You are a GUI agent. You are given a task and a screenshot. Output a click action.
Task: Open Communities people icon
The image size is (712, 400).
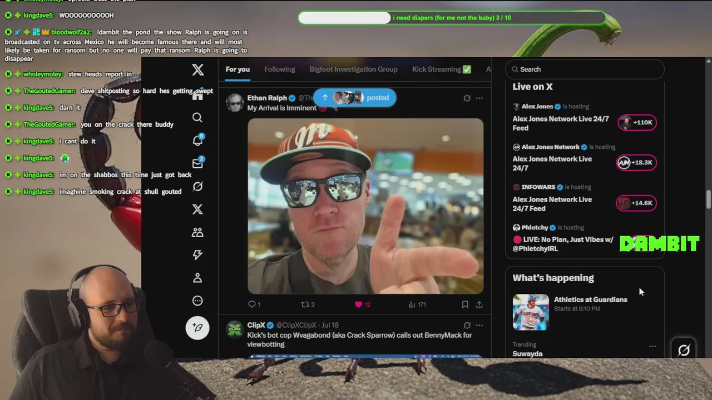tap(197, 232)
